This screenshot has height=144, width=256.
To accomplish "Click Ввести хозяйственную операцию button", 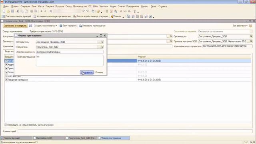I will click(91, 16).
